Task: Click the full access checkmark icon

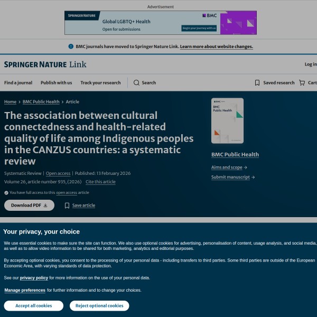Action: point(6,193)
